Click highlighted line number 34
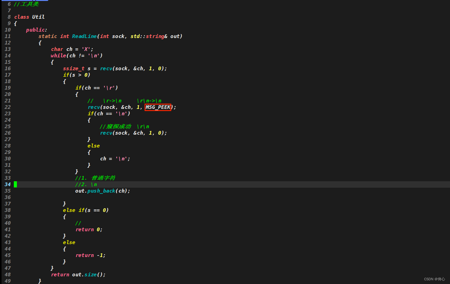 coord(8,184)
